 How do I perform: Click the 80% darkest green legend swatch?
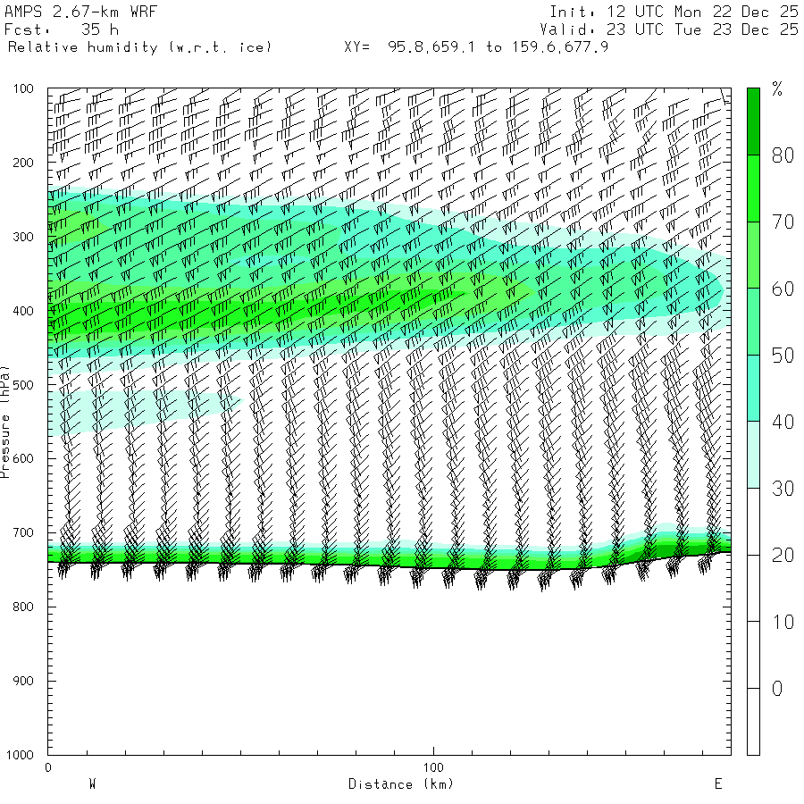coord(753,121)
